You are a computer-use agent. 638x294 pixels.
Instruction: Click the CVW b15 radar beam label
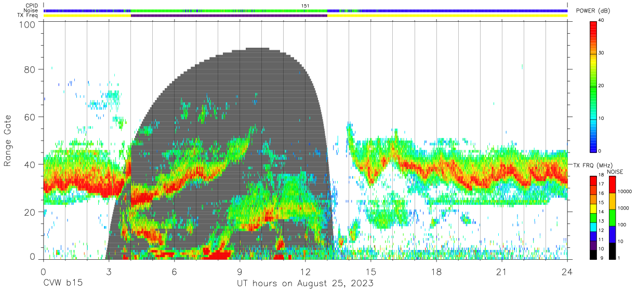tap(62, 284)
